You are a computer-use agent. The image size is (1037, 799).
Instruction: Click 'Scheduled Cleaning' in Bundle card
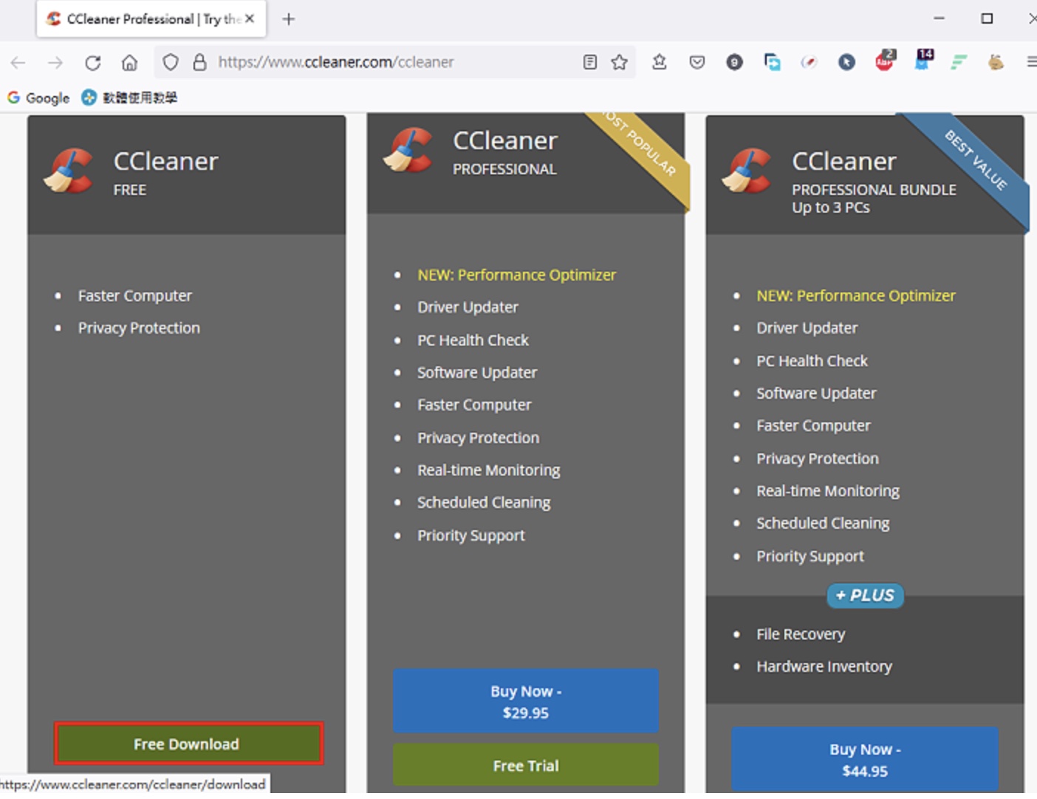(x=823, y=524)
